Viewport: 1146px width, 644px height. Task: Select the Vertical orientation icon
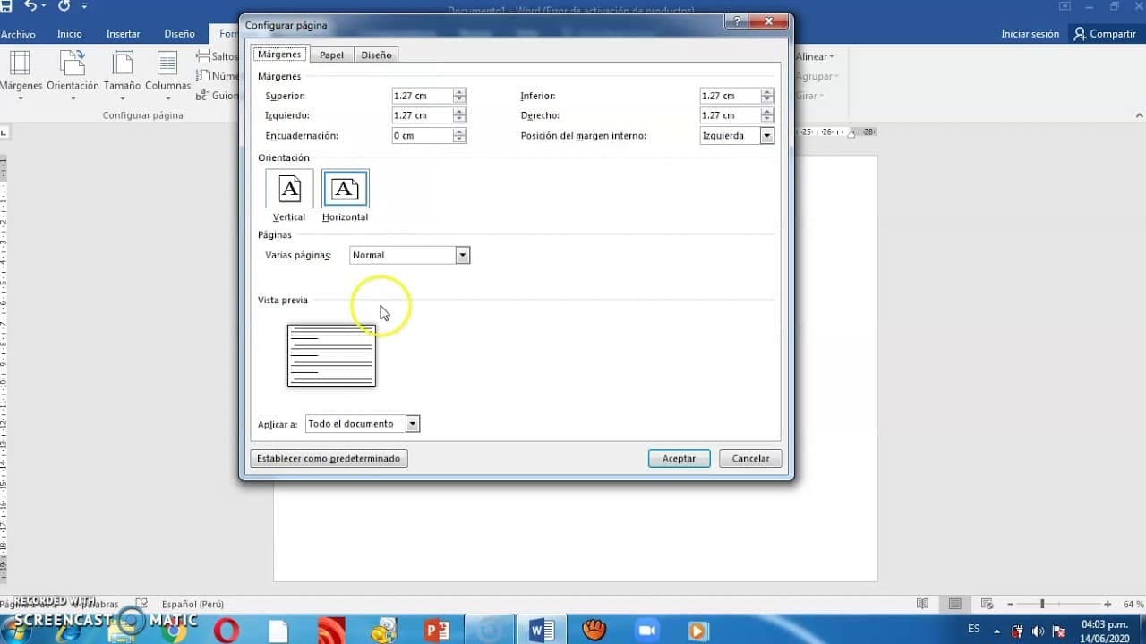point(289,189)
